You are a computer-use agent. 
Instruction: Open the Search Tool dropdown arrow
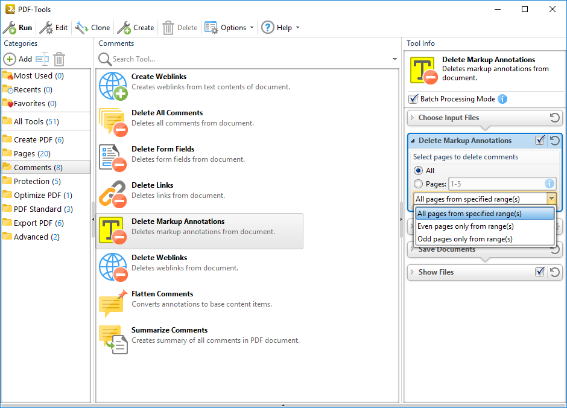click(x=394, y=59)
